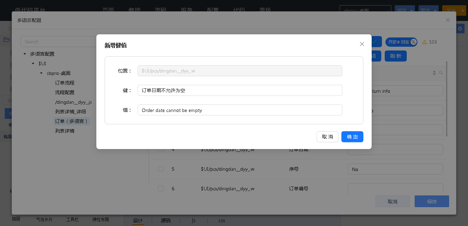
Task: Click the column search magnifier icon
Action: coord(441,73)
